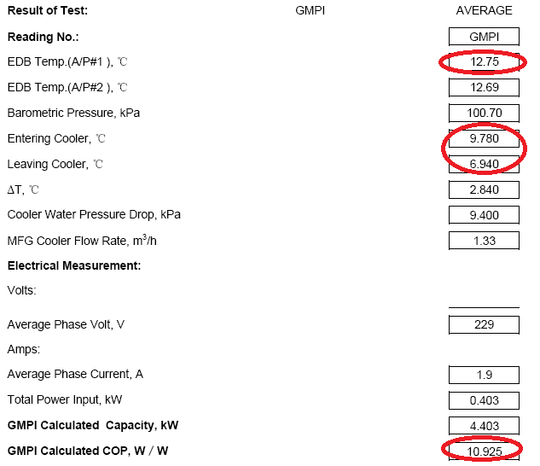Click Average Phase Volt value 229
The width and height of the screenshot is (540, 466).
point(484,324)
